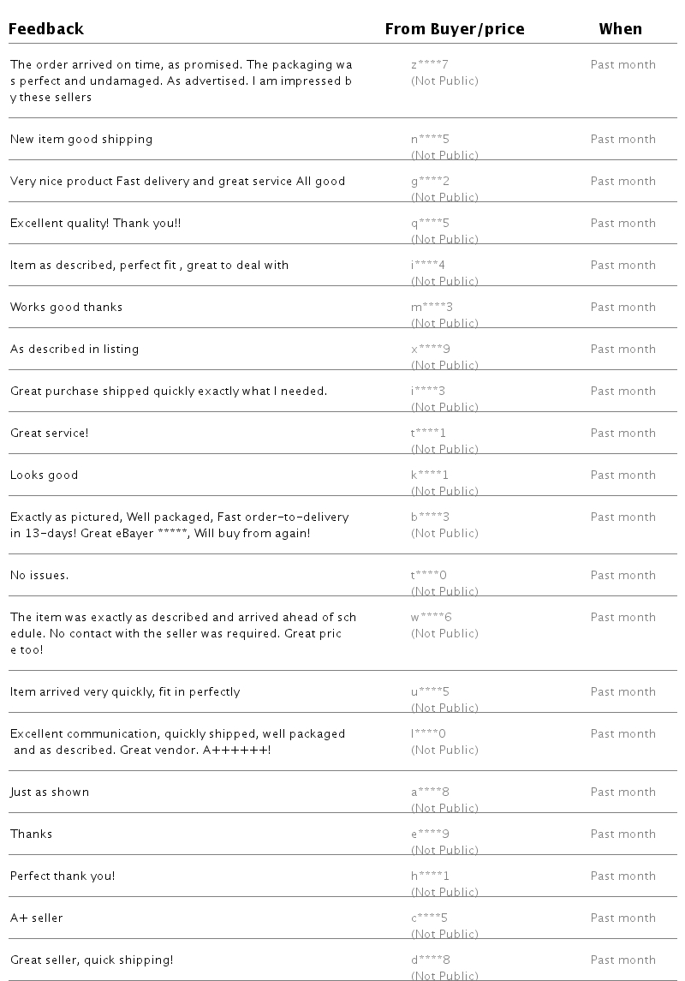The image size is (685, 981).
Task: Click buyer b****3 username
Action: pos(430,517)
